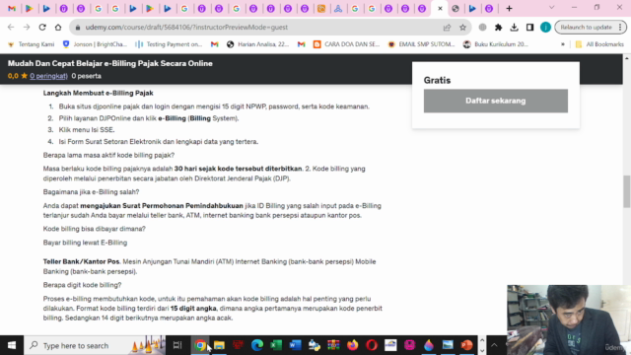Open the Harian Analisa bookmark
Image resolution: width=631 pixels, height=355 pixels.
[258, 44]
